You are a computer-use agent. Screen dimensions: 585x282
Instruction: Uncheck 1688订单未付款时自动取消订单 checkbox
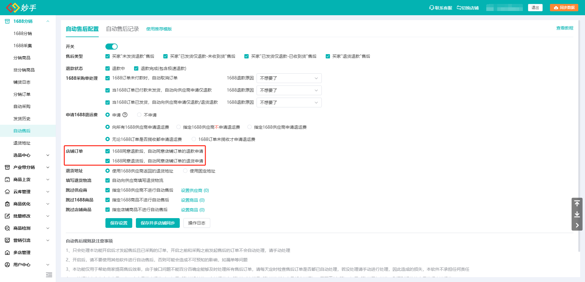click(108, 78)
